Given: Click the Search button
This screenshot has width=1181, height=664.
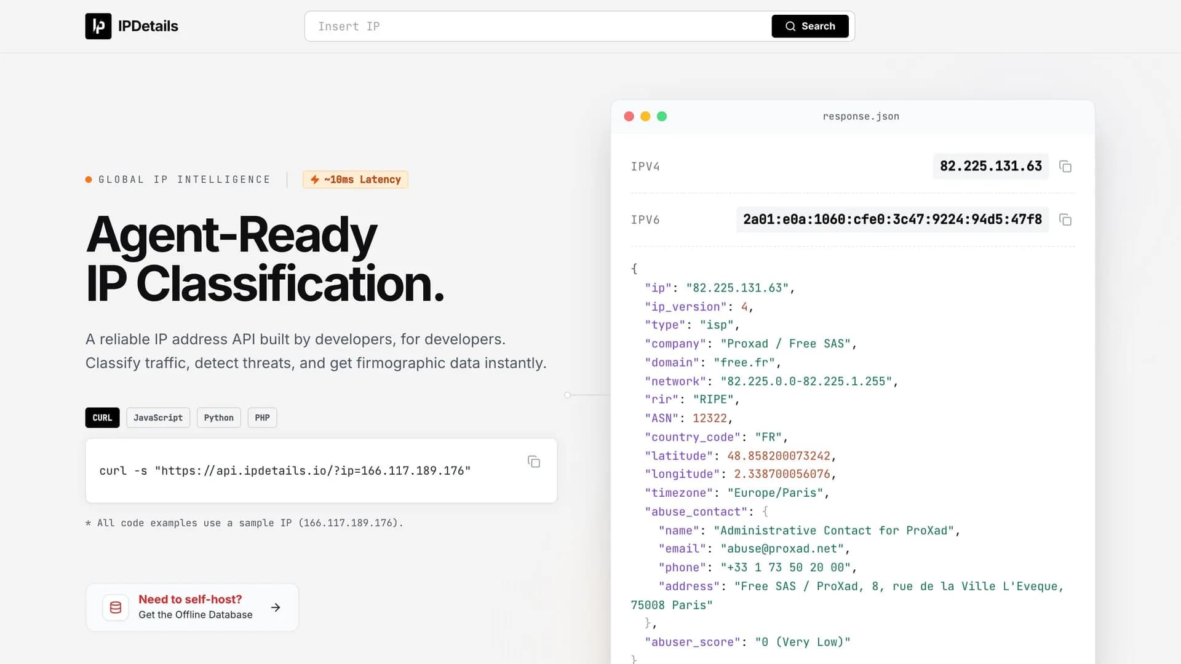Looking at the screenshot, I should pyautogui.click(x=810, y=26).
